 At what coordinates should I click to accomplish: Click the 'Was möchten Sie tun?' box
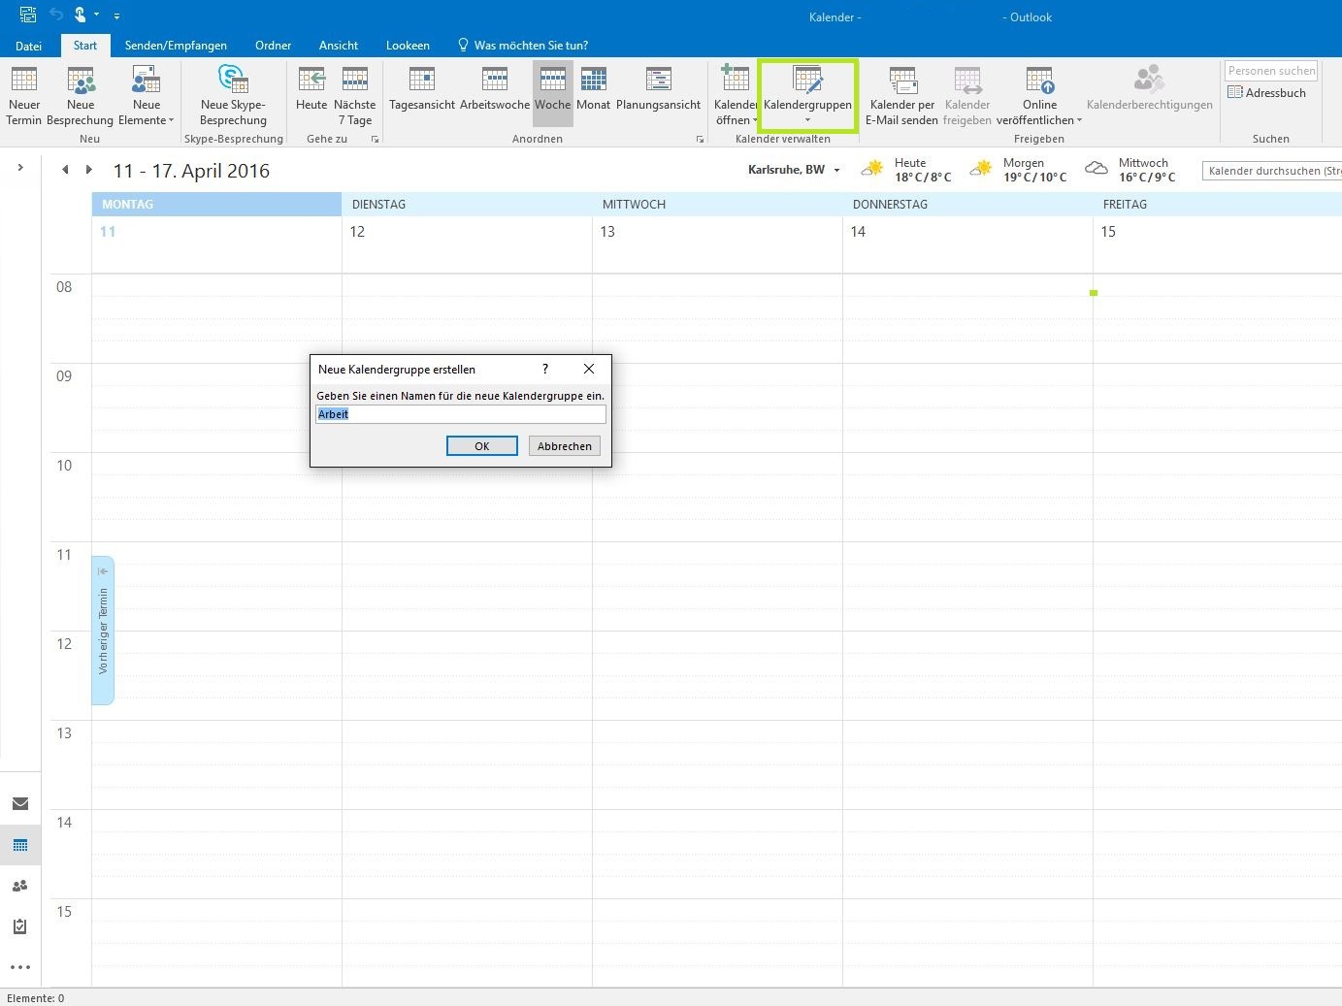click(523, 46)
